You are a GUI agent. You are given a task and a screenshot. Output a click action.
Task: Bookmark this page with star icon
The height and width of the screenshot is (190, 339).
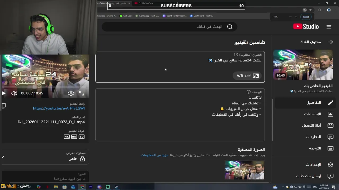click(x=310, y=10)
